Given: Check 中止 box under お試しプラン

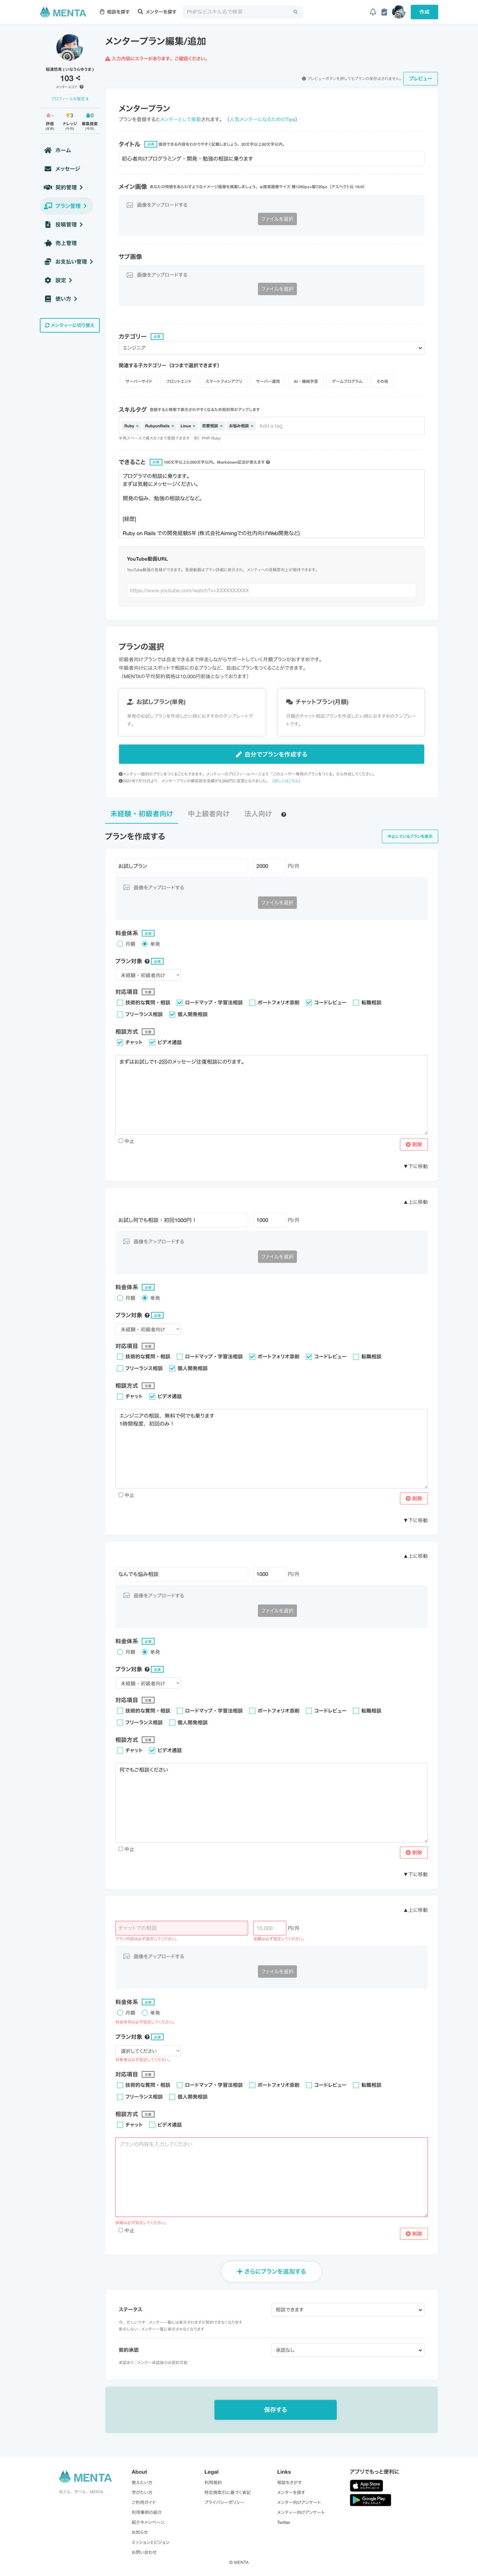Looking at the screenshot, I should coord(121,1140).
